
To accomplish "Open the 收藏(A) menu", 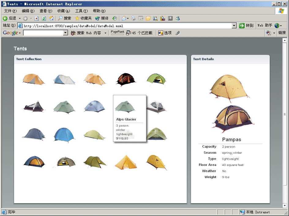I will [x=64, y=11].
